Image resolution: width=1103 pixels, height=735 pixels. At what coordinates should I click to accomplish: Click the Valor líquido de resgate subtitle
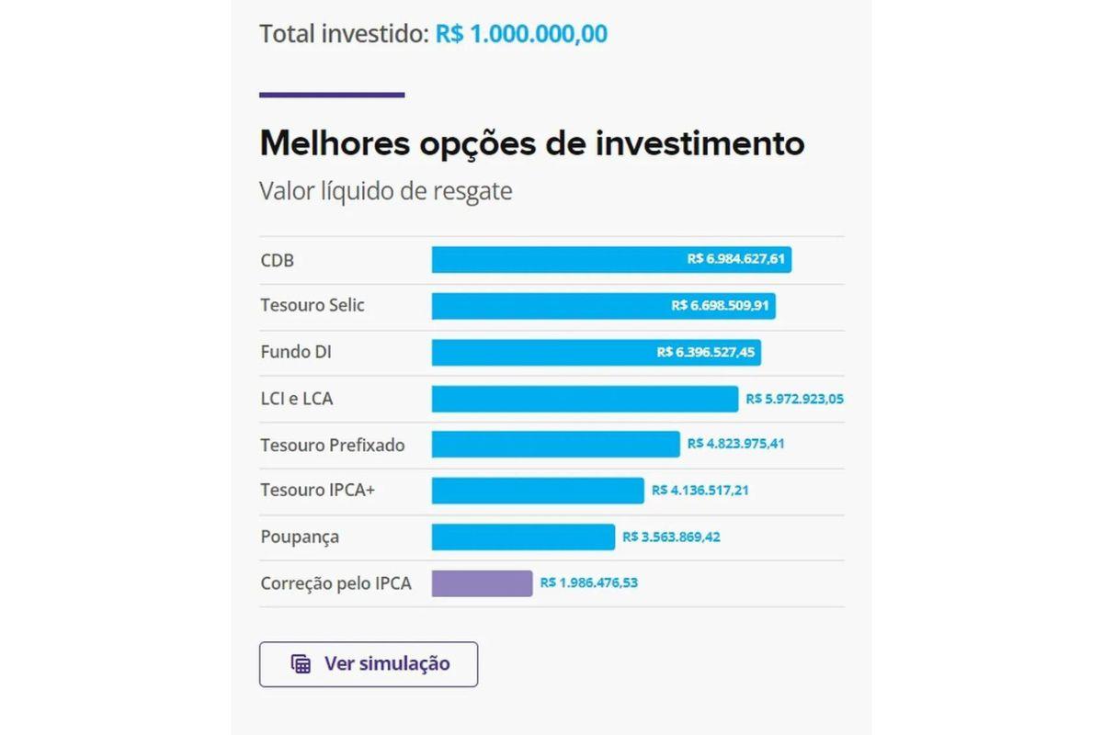point(386,191)
